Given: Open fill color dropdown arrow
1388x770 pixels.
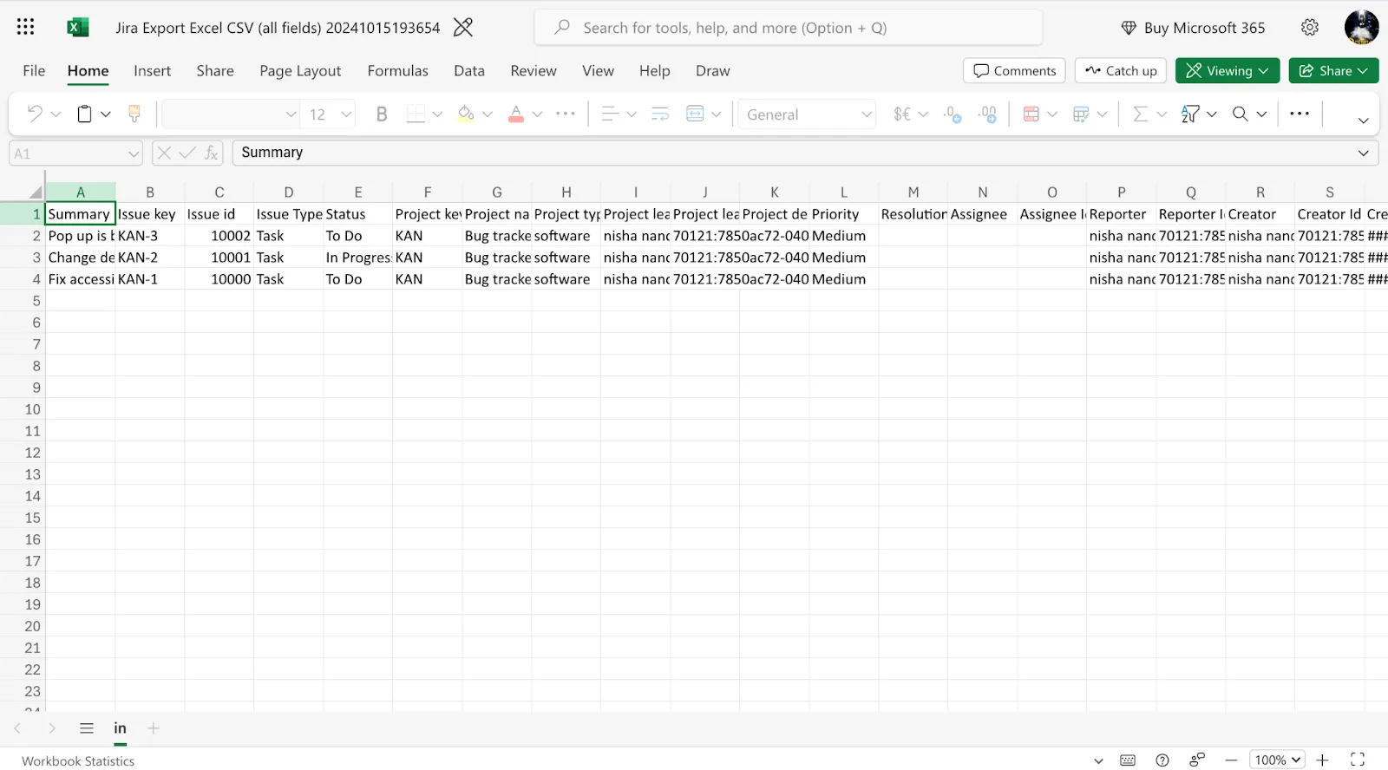Looking at the screenshot, I should coord(488,114).
